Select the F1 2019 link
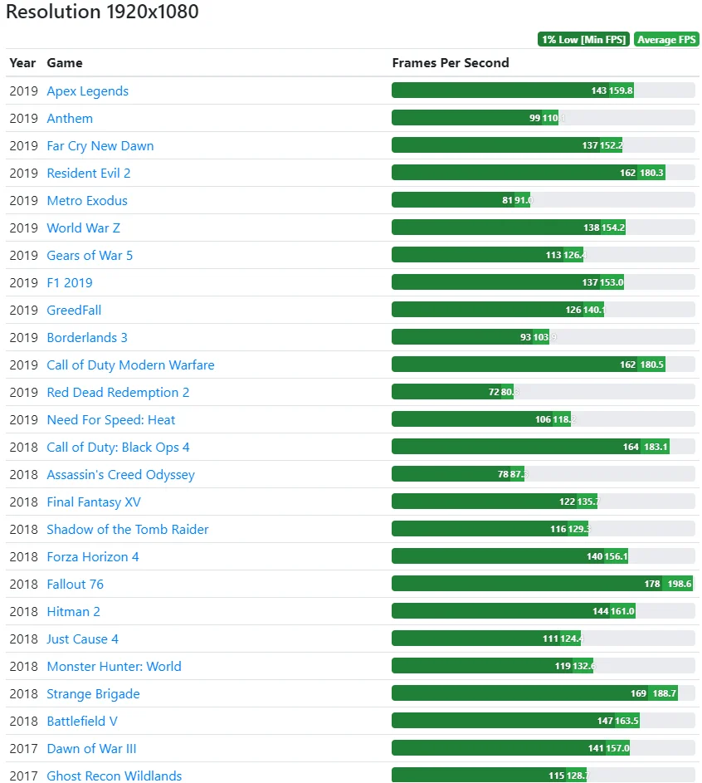The width and height of the screenshot is (702, 783). tap(70, 283)
